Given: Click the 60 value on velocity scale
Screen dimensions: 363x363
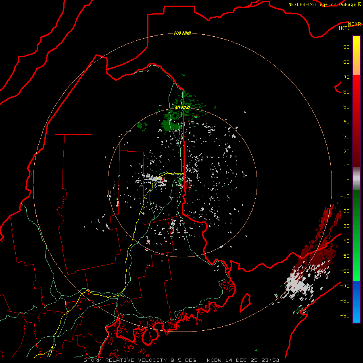Looking at the screenshot, I should click(x=346, y=92).
